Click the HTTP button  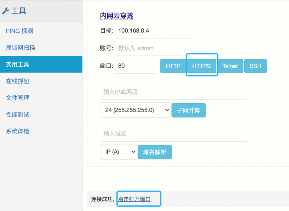pyautogui.click(x=173, y=66)
